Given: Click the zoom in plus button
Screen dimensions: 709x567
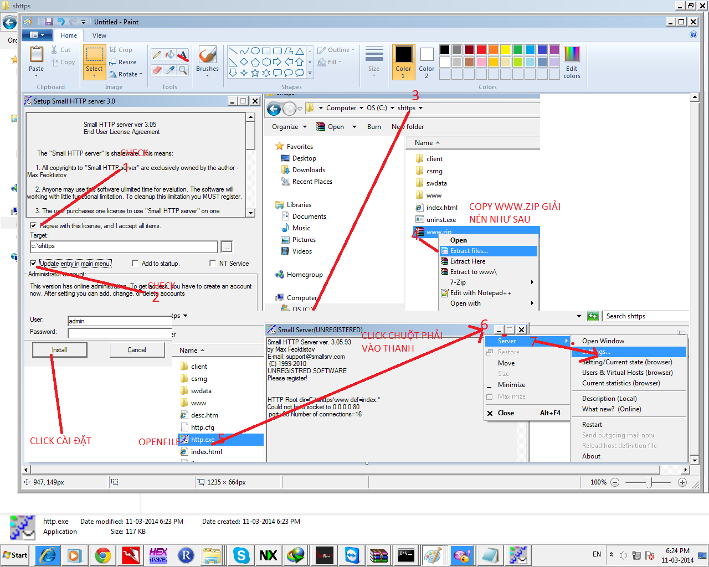Looking at the screenshot, I should click(x=682, y=482).
